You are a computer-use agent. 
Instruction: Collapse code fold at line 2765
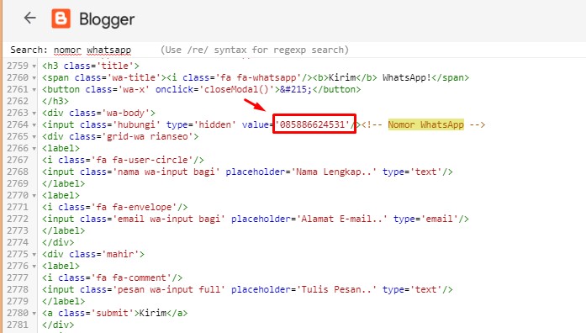34,137
